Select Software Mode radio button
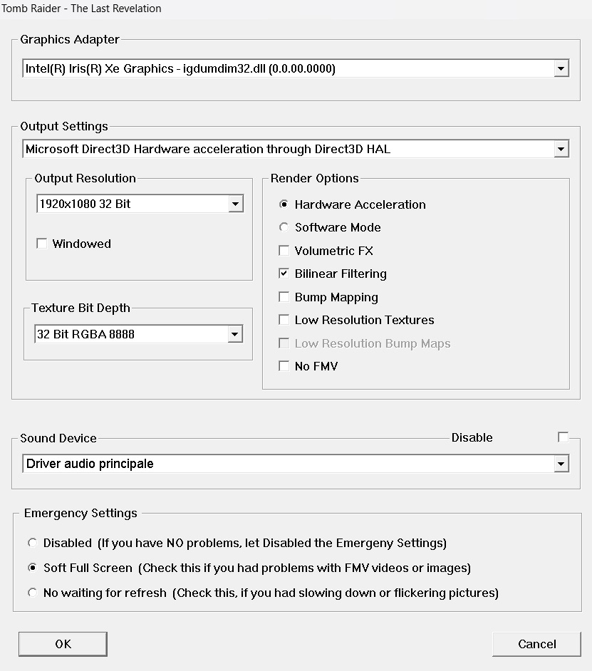The width and height of the screenshot is (592, 671). click(x=284, y=227)
